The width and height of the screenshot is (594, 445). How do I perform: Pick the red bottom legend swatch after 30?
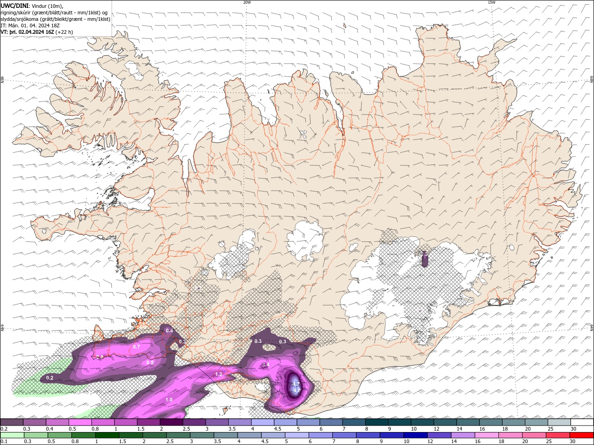[581, 435]
